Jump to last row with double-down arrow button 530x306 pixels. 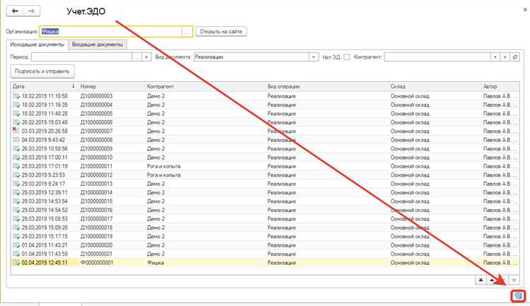514,280
